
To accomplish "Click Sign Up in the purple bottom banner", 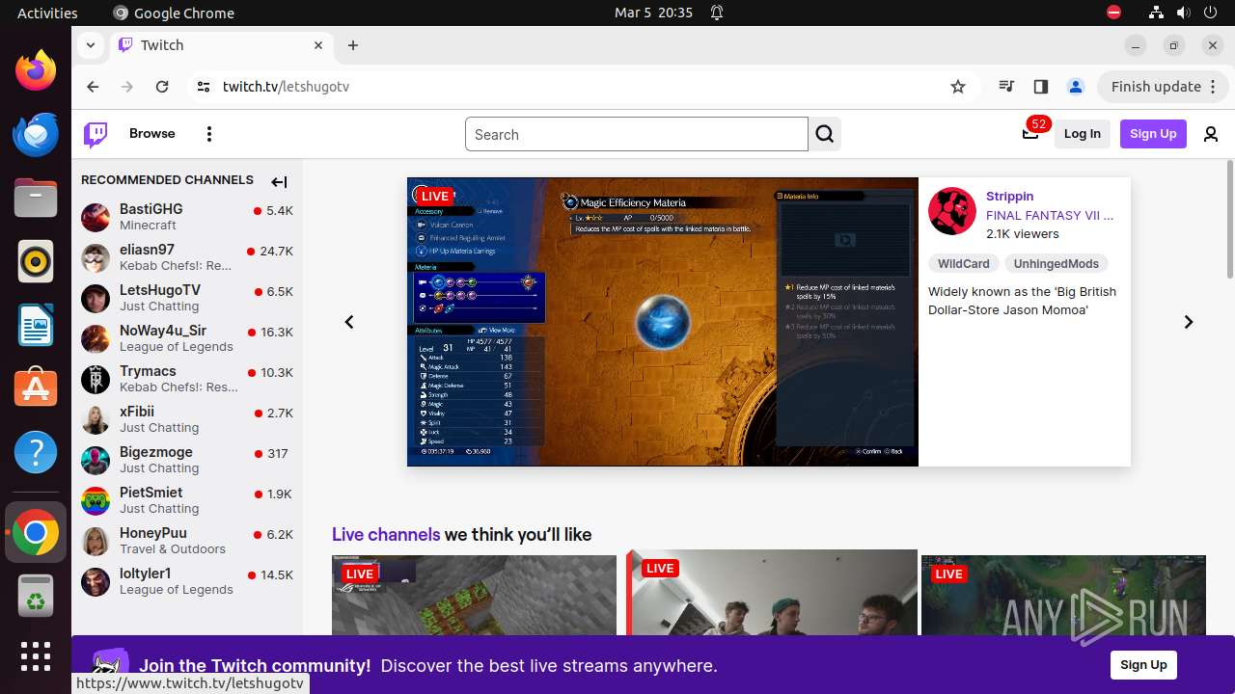I will point(1143,665).
